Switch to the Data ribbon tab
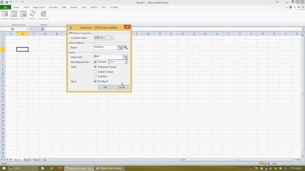Viewport: 305px width, 171px height. click(x=64, y=7)
